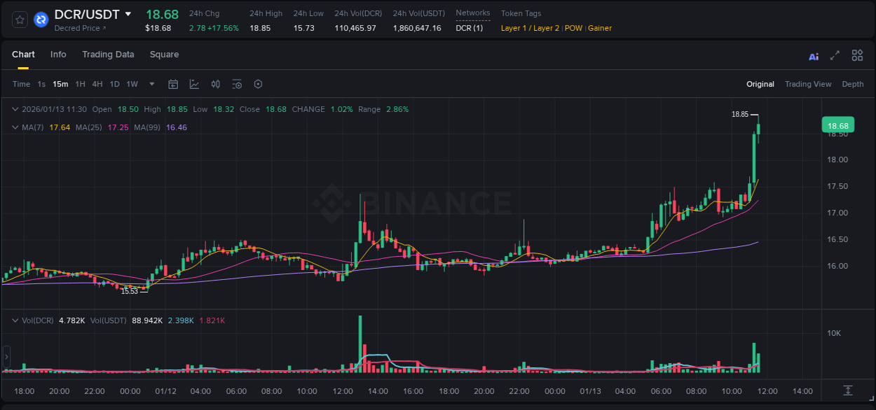
Task: Open the widgets grid icon
Action: 857,55
